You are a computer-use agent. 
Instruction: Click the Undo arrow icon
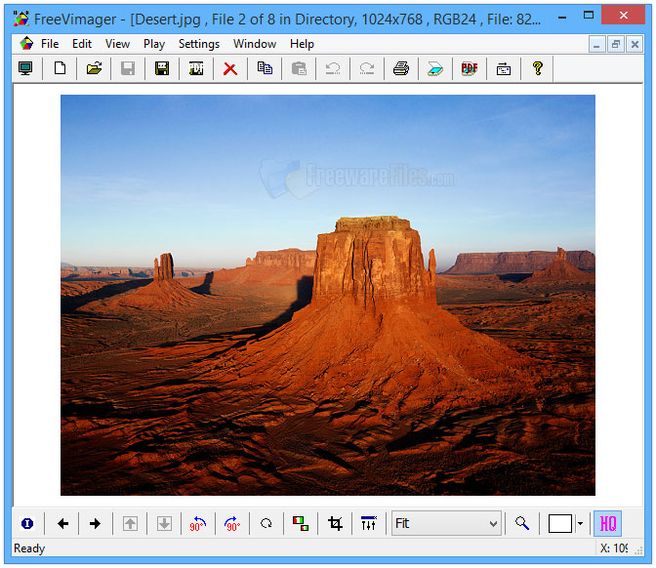click(x=333, y=68)
